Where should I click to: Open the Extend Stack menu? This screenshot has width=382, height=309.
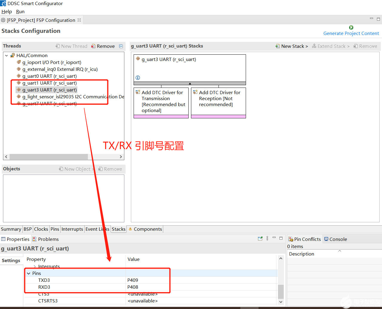pos(331,46)
